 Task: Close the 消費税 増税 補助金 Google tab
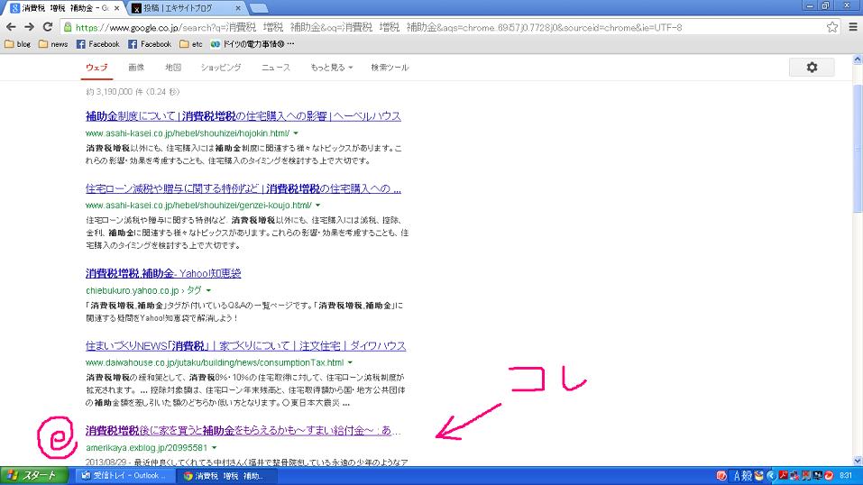(116, 8)
